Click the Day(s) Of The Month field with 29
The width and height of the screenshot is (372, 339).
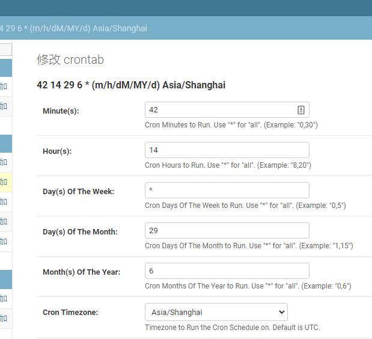click(227, 231)
